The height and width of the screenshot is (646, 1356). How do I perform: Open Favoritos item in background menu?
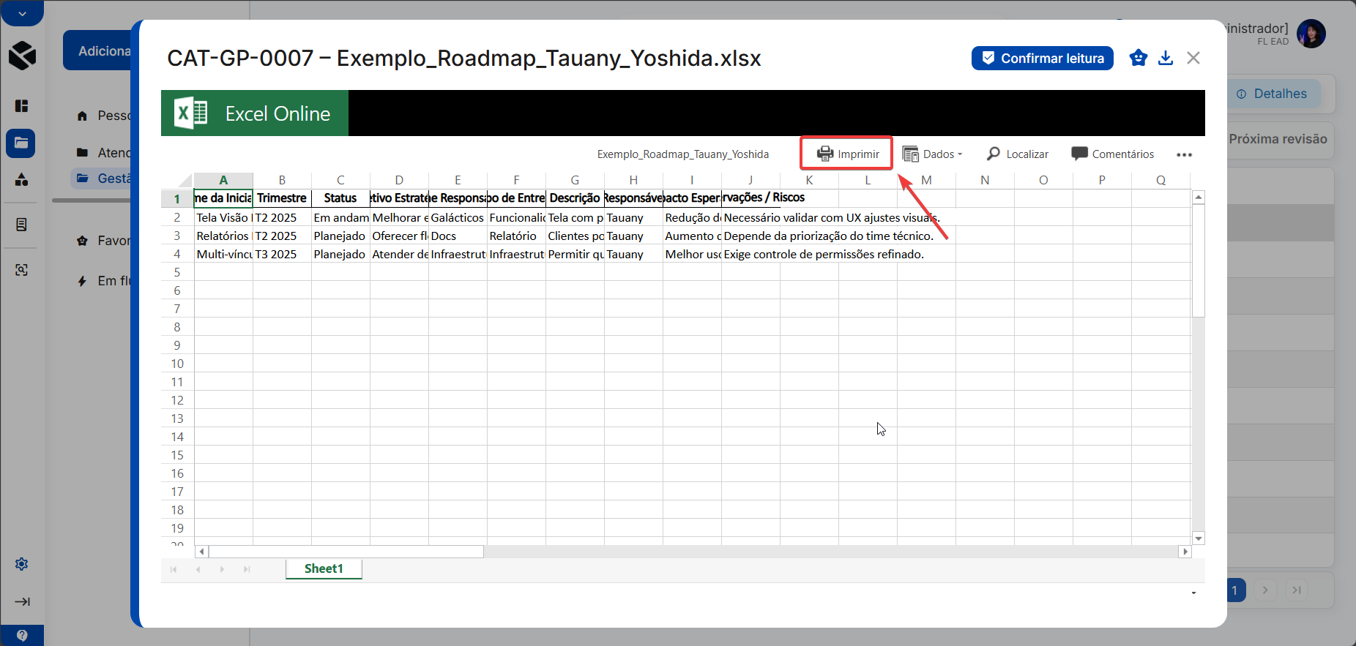(x=103, y=241)
